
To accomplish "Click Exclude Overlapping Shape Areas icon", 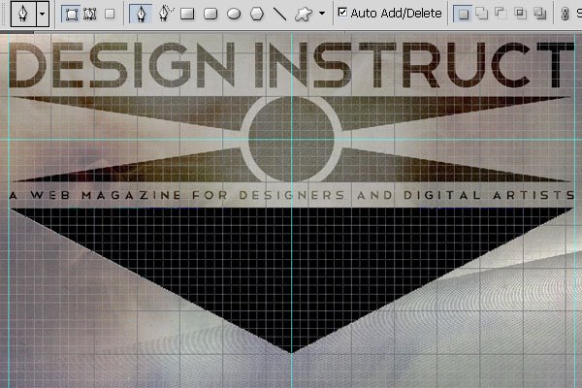I will tap(539, 14).
